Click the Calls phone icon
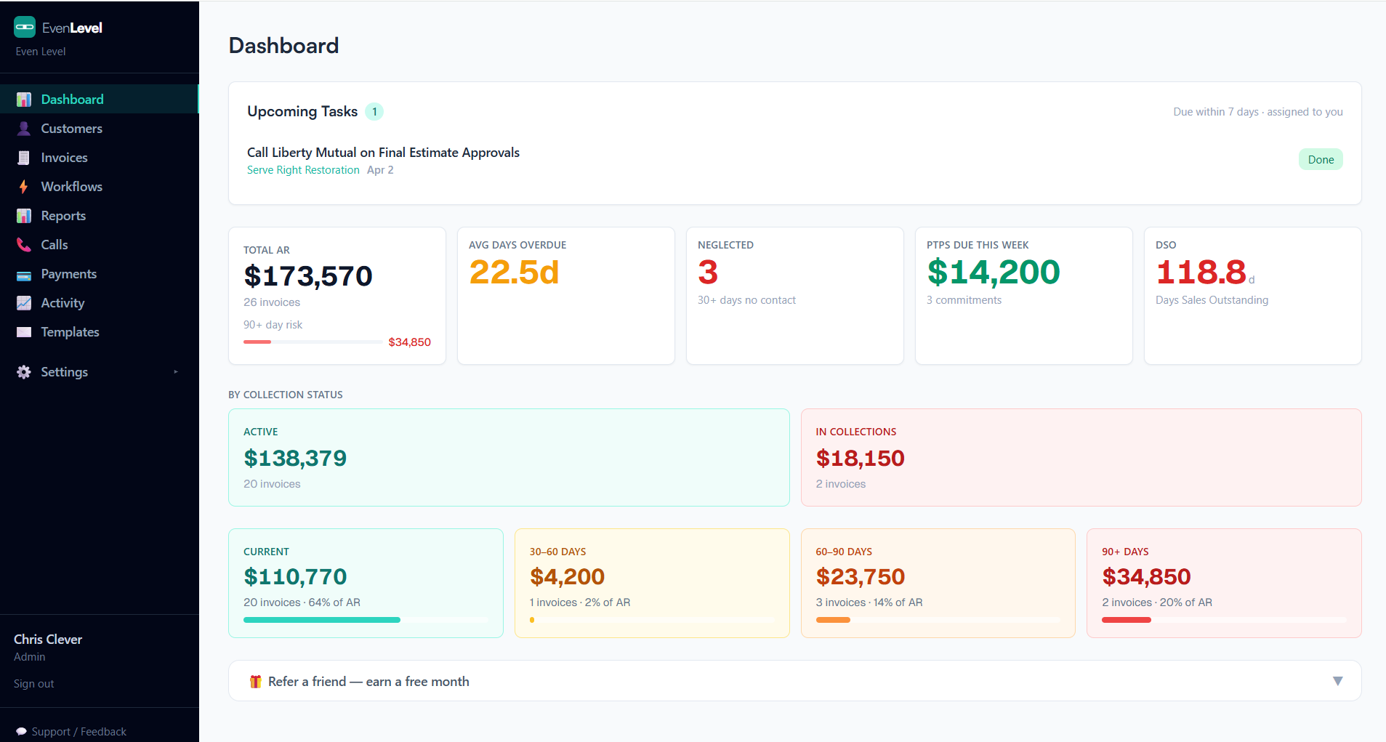 point(24,245)
